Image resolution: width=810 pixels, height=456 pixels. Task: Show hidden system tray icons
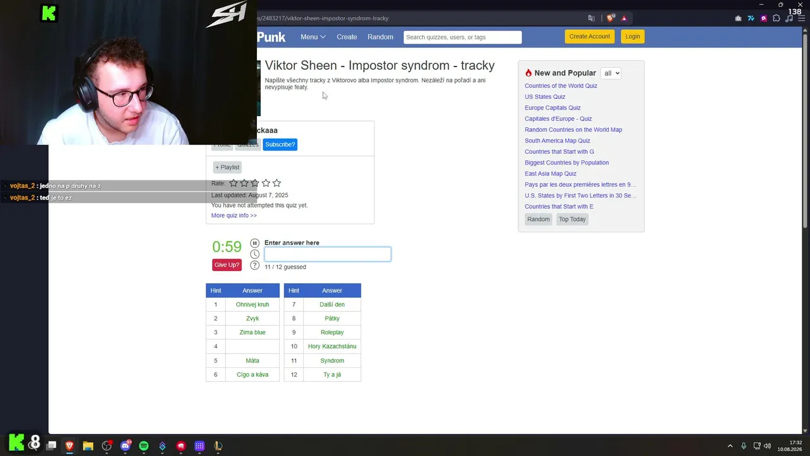(x=730, y=446)
